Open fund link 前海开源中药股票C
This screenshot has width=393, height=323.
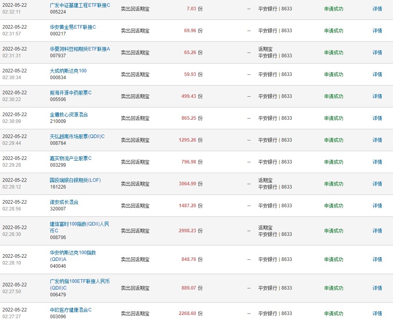[71, 93]
